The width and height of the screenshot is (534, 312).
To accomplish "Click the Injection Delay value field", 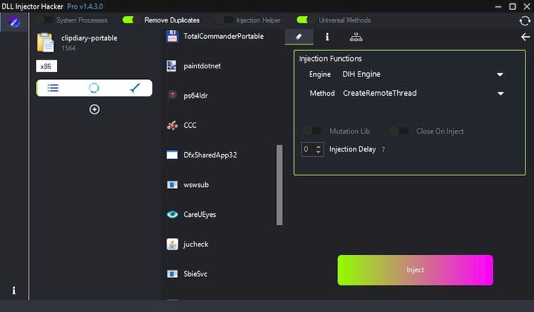I will (x=308, y=149).
